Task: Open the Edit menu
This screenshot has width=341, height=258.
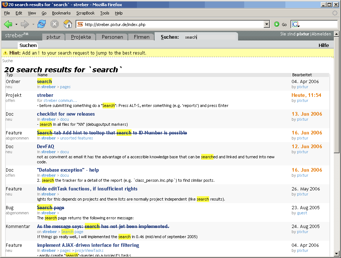Action: (x=19, y=13)
